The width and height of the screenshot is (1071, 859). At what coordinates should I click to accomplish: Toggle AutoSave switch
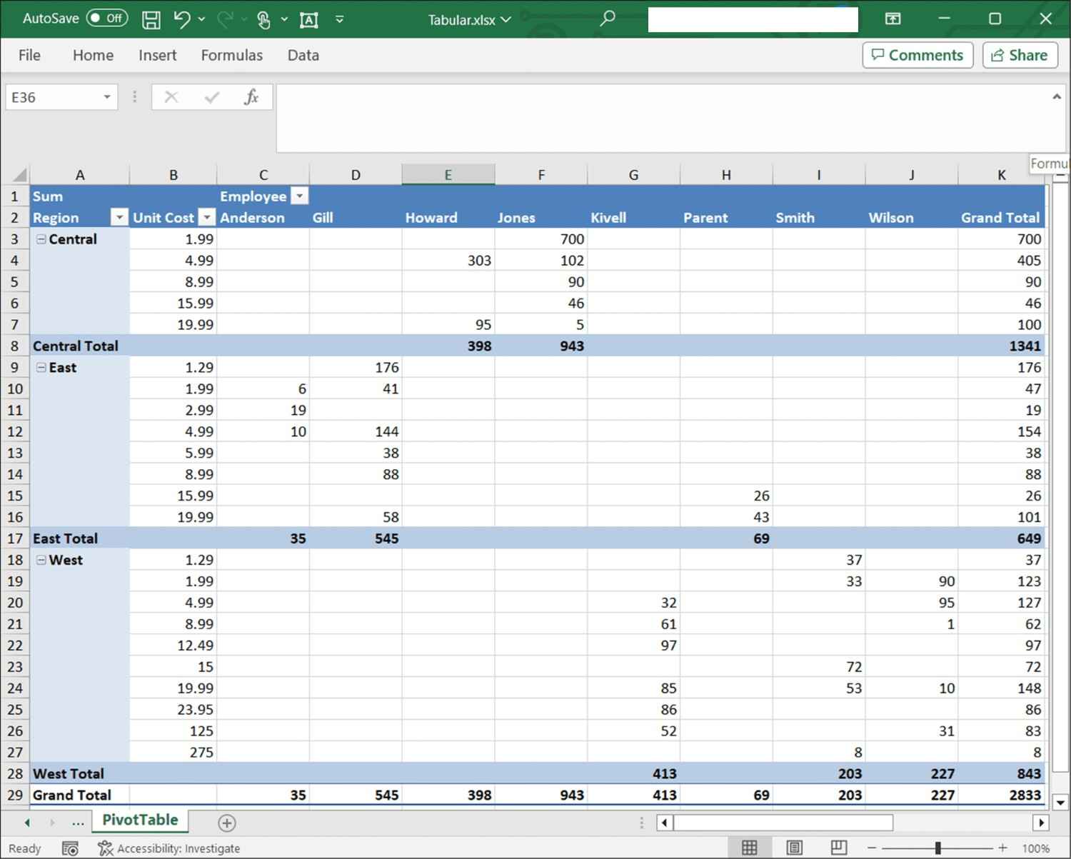click(x=107, y=18)
